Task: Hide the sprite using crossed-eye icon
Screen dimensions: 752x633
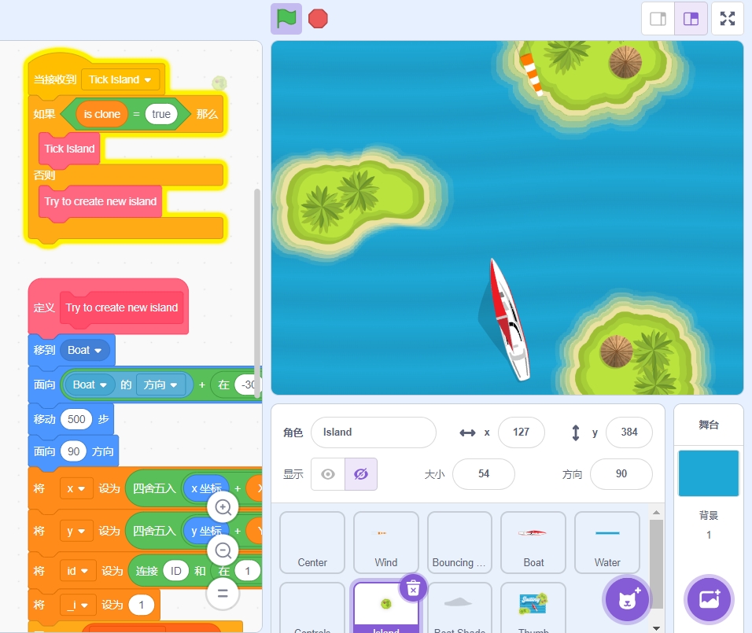Action: pyautogui.click(x=360, y=474)
